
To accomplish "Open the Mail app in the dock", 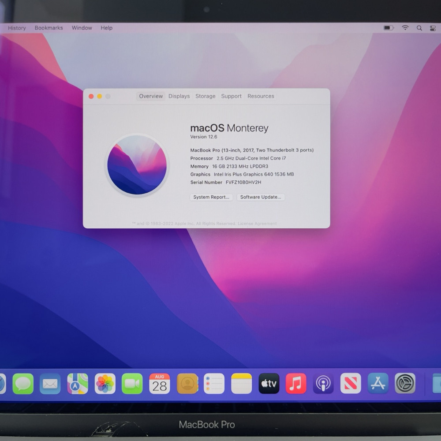I will [x=50, y=384].
